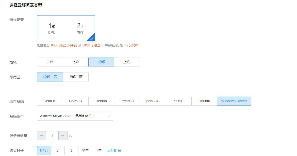Screen dimensions: 297x156
Task: Pick CoreOS as operating system
Action: (x=76, y=101)
